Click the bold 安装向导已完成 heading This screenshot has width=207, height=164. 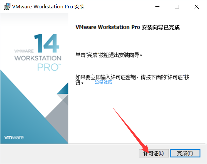[127, 27]
